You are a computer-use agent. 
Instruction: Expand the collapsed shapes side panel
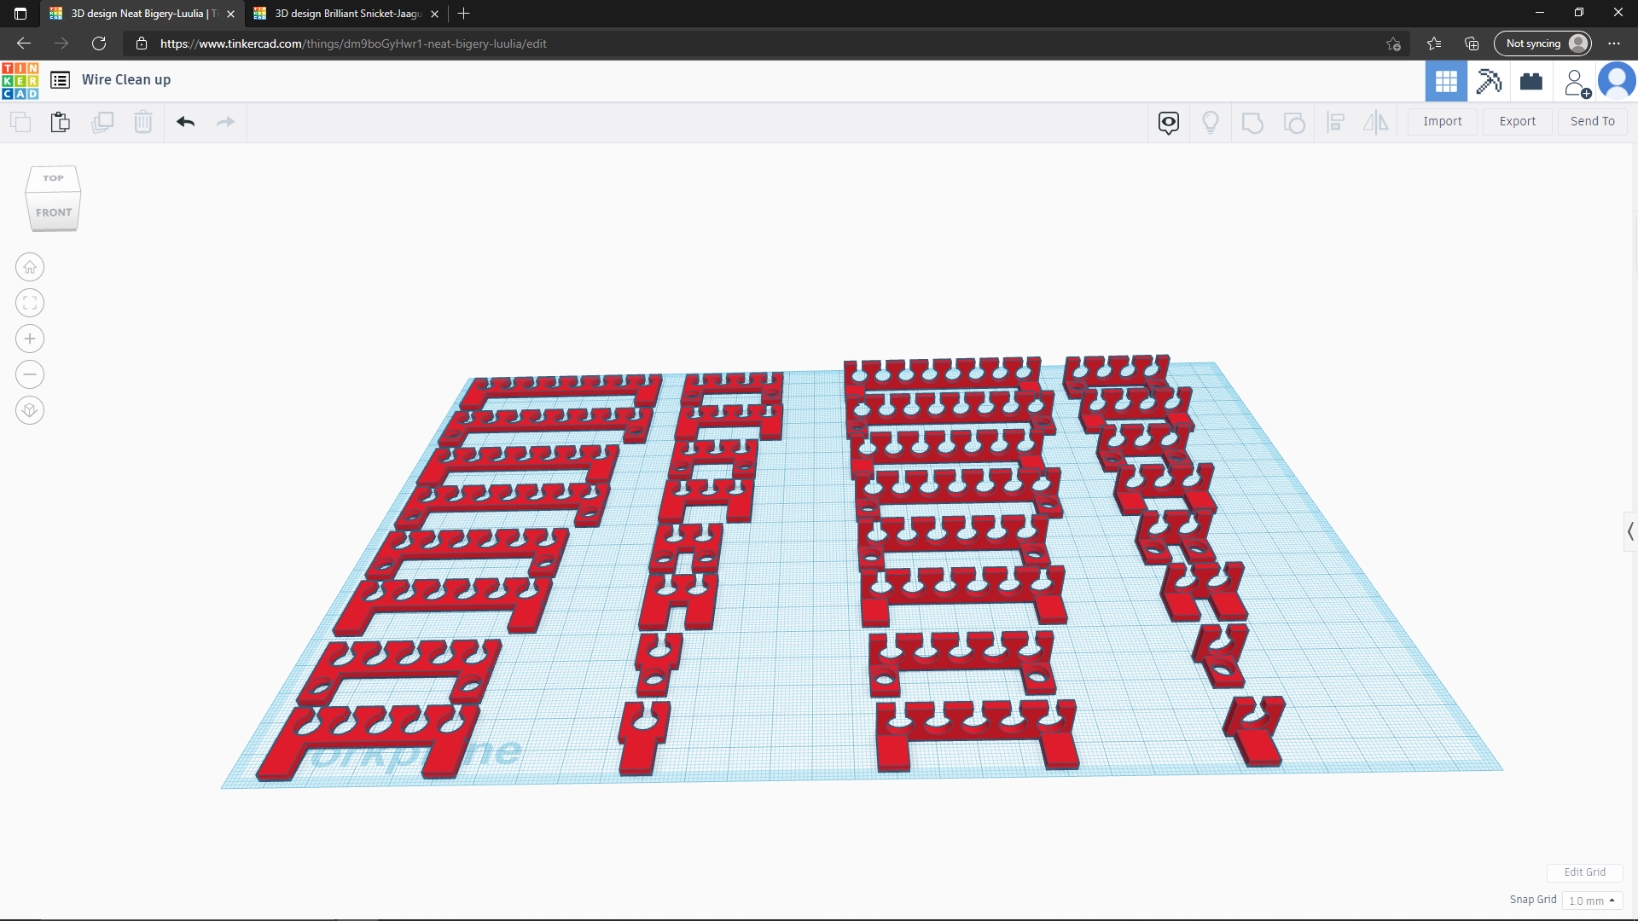click(x=1629, y=531)
